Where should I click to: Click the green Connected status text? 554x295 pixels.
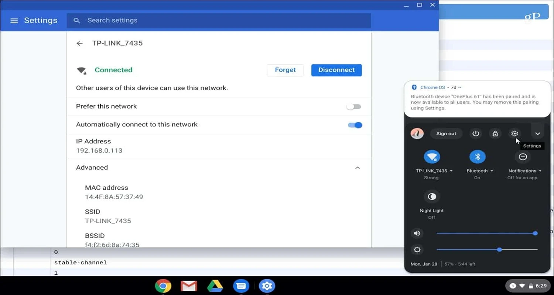pyautogui.click(x=113, y=70)
